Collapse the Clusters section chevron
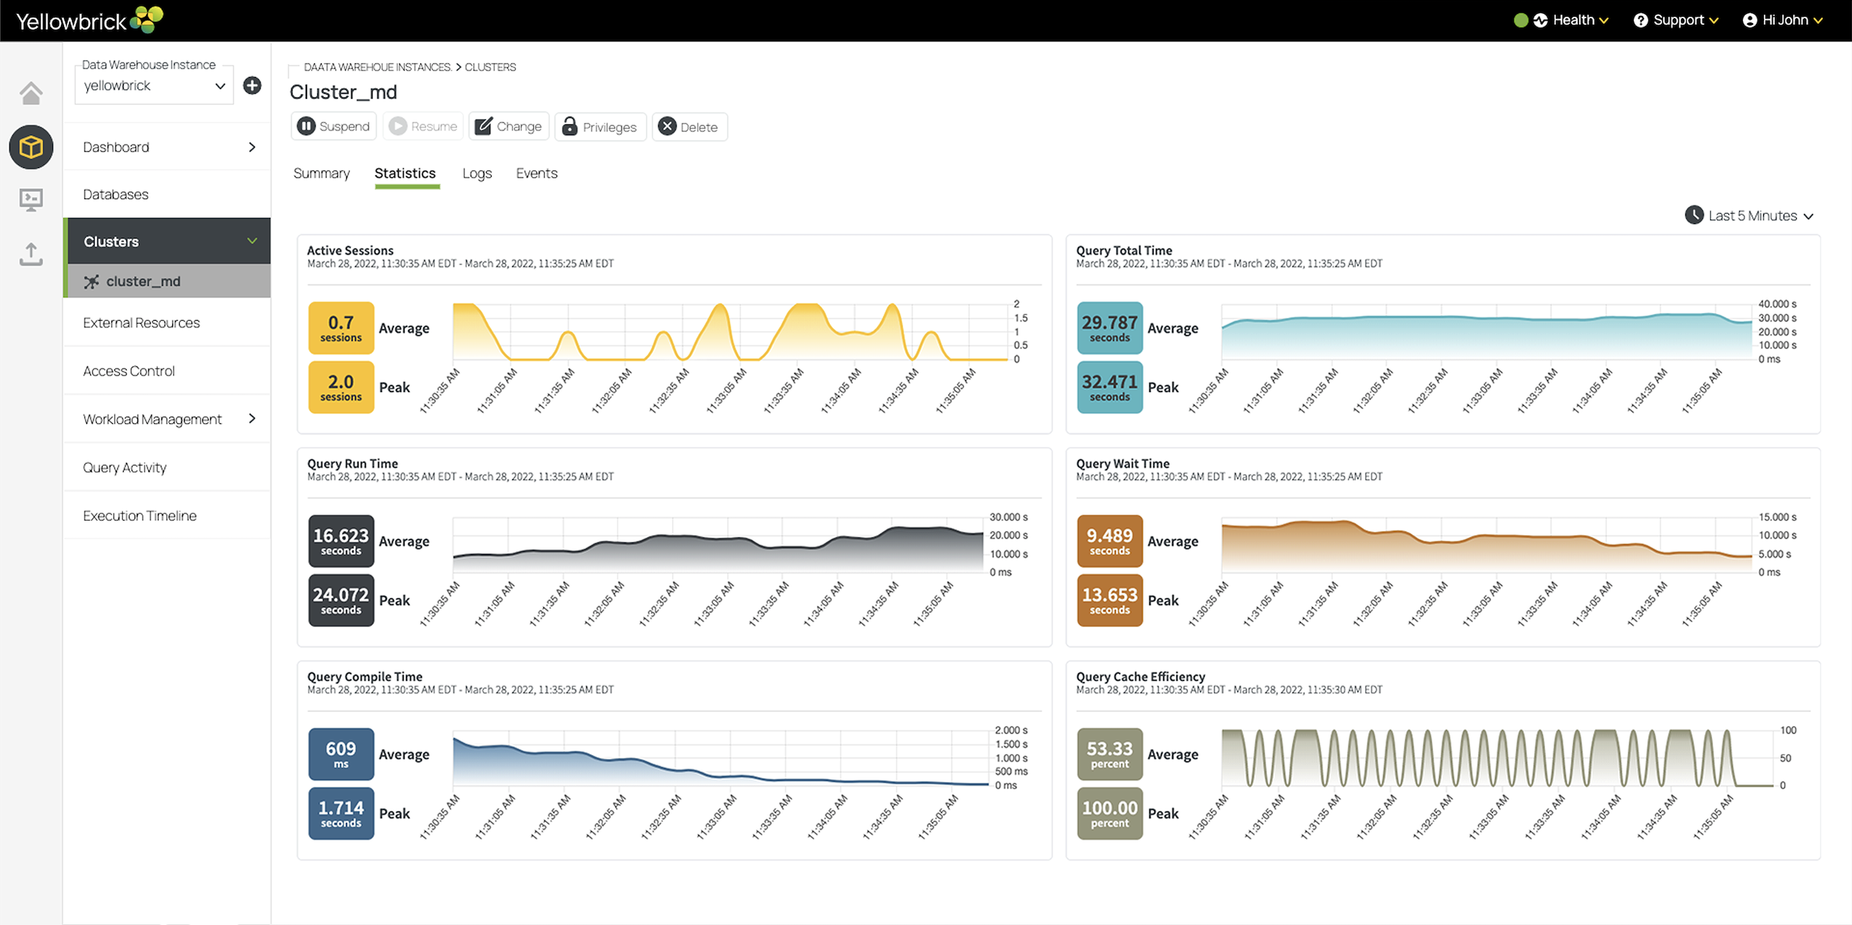This screenshot has height=925, width=1852. pos(252,241)
